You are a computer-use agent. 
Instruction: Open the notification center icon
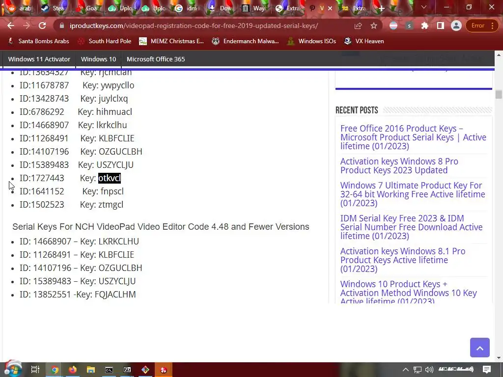pyautogui.click(x=487, y=370)
